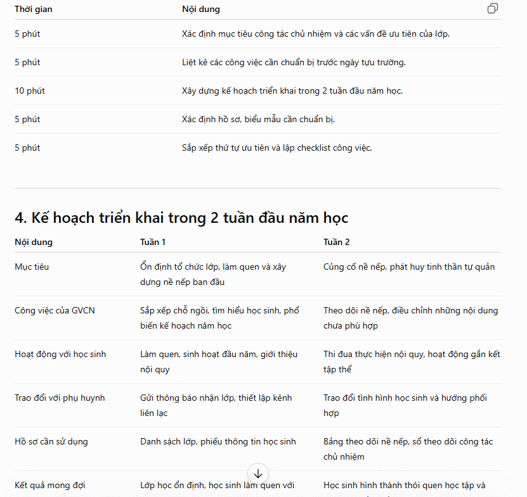Click the scroll-to-bottom arrow button
The width and height of the screenshot is (527, 497).
[x=257, y=474]
